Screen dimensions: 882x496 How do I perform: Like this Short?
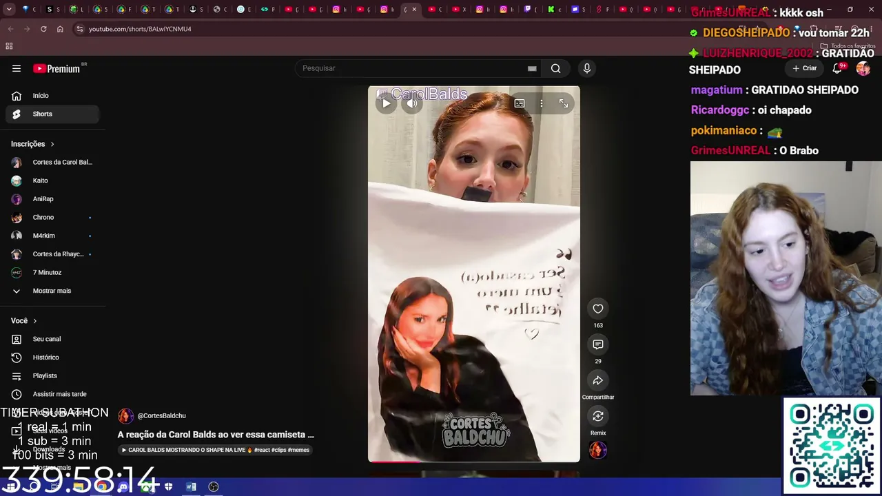coord(598,309)
